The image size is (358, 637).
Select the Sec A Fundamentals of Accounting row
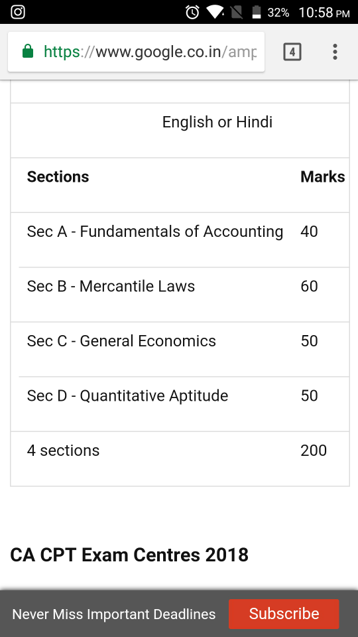click(x=180, y=240)
